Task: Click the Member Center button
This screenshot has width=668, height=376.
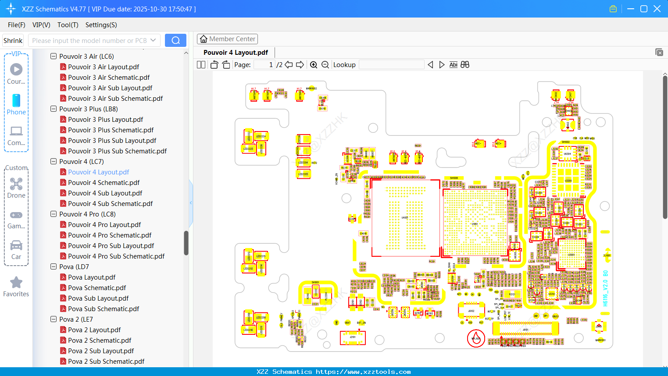Action: [x=227, y=39]
